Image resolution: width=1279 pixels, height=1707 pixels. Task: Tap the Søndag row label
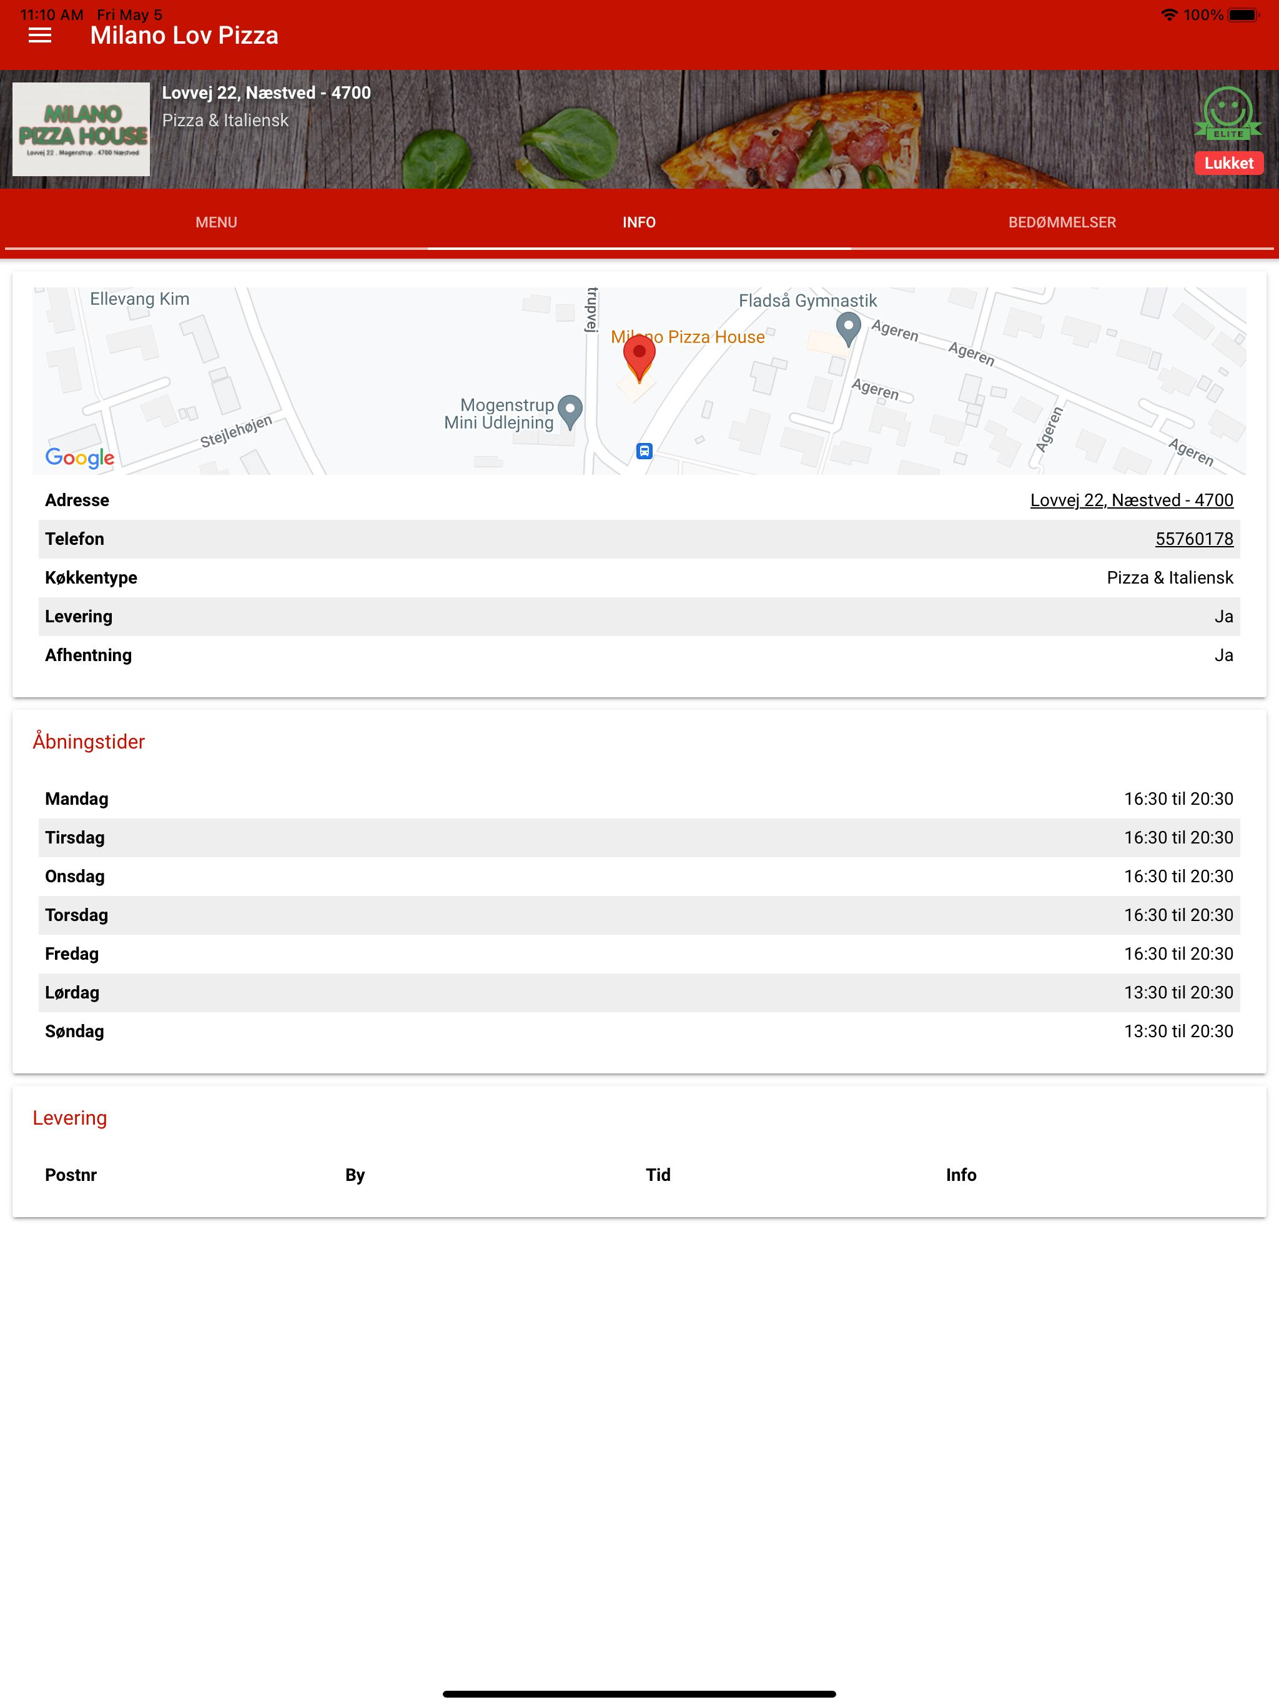point(74,1031)
